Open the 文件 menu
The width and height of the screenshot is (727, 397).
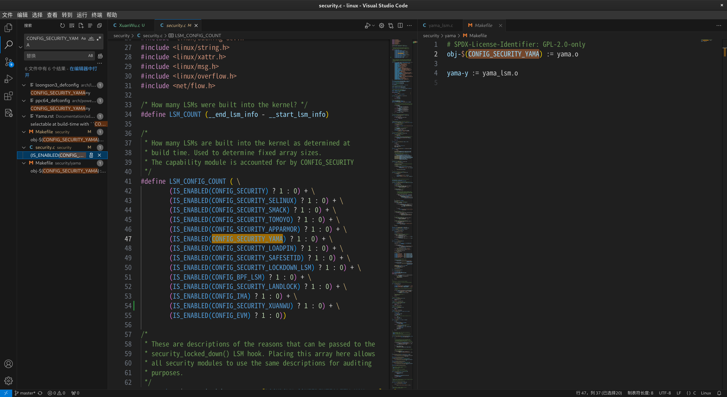point(7,15)
